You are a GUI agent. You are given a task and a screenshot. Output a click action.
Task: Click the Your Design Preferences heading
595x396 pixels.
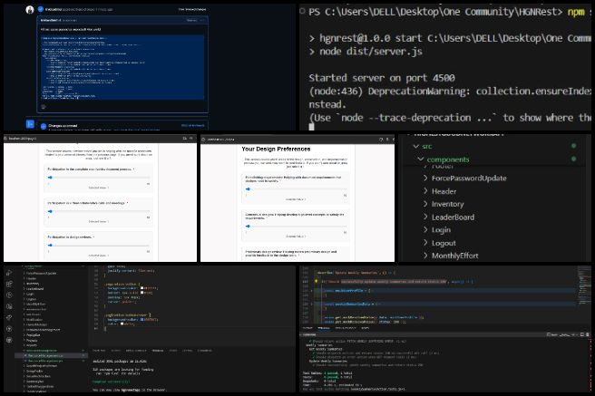tap(276, 149)
